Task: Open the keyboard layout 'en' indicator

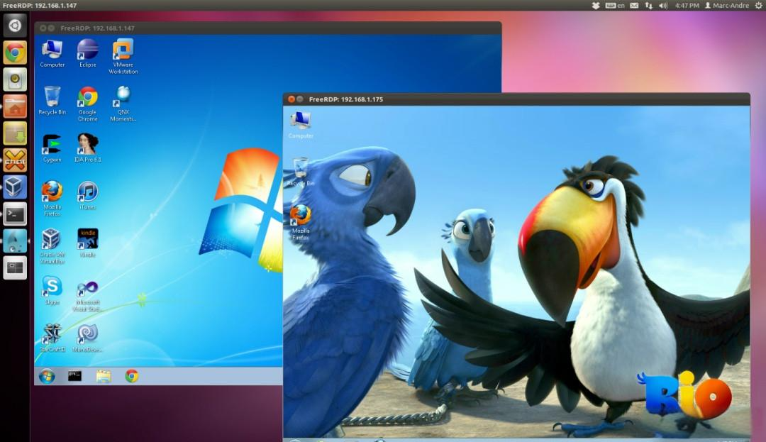Action: pos(615,5)
